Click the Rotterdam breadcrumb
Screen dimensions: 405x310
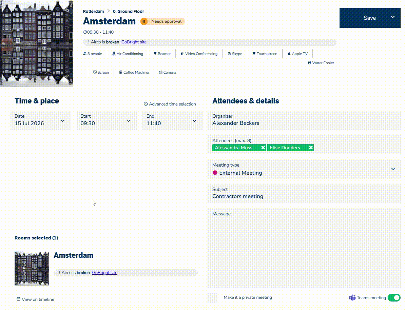click(x=93, y=12)
